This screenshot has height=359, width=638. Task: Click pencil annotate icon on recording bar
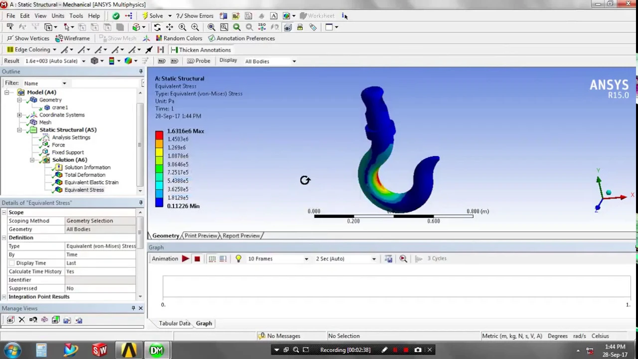[384, 350]
